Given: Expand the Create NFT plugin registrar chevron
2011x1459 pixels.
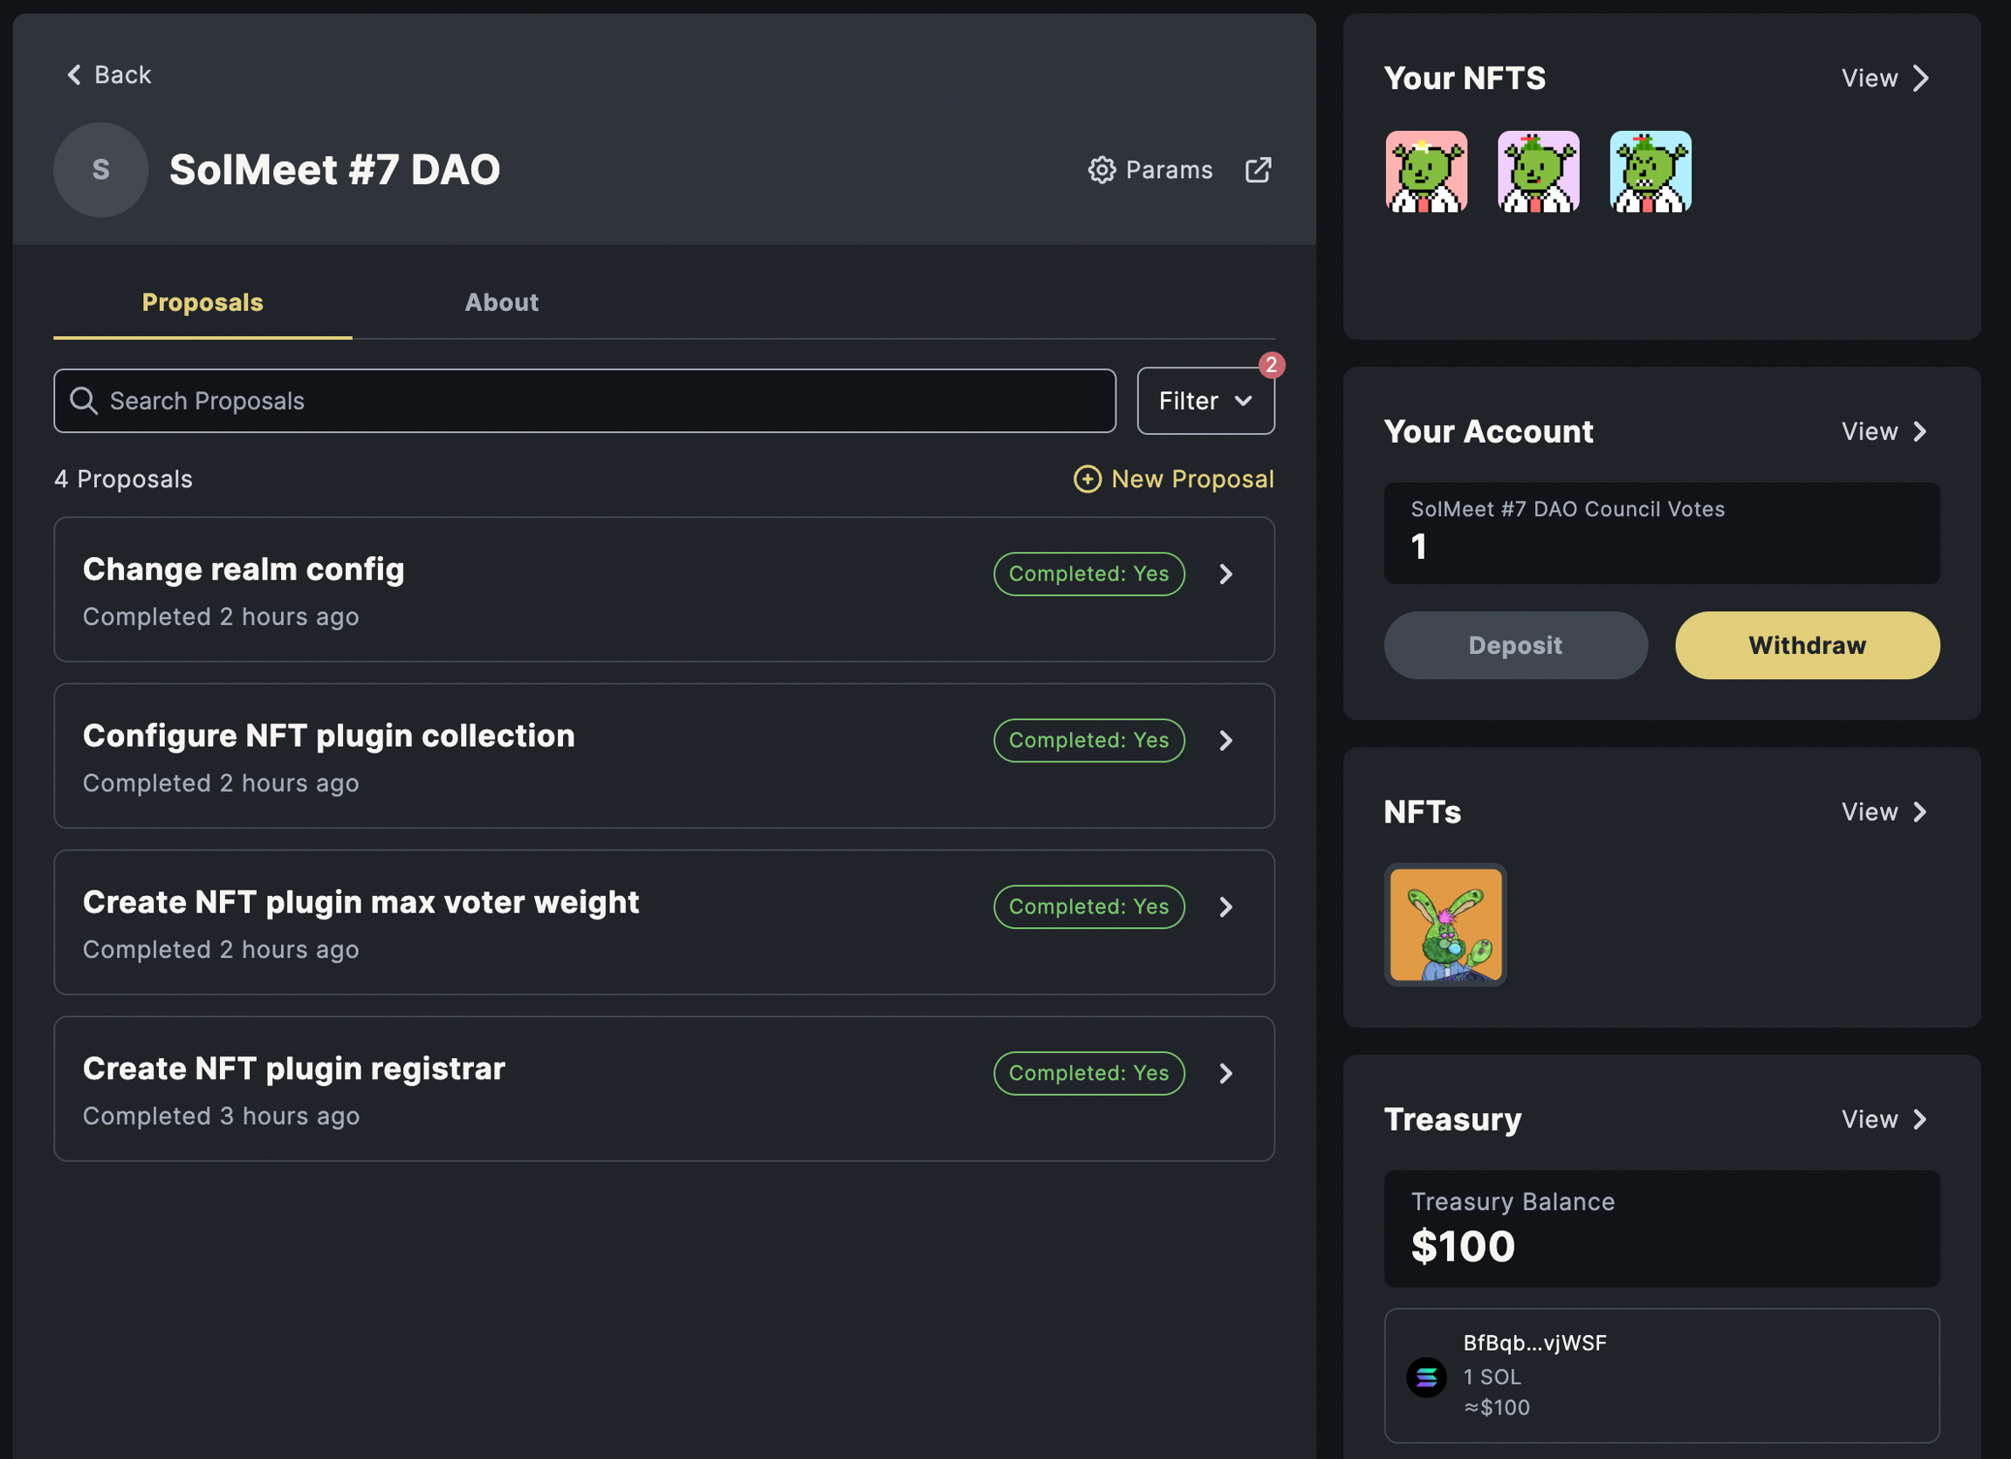Looking at the screenshot, I should point(1225,1073).
